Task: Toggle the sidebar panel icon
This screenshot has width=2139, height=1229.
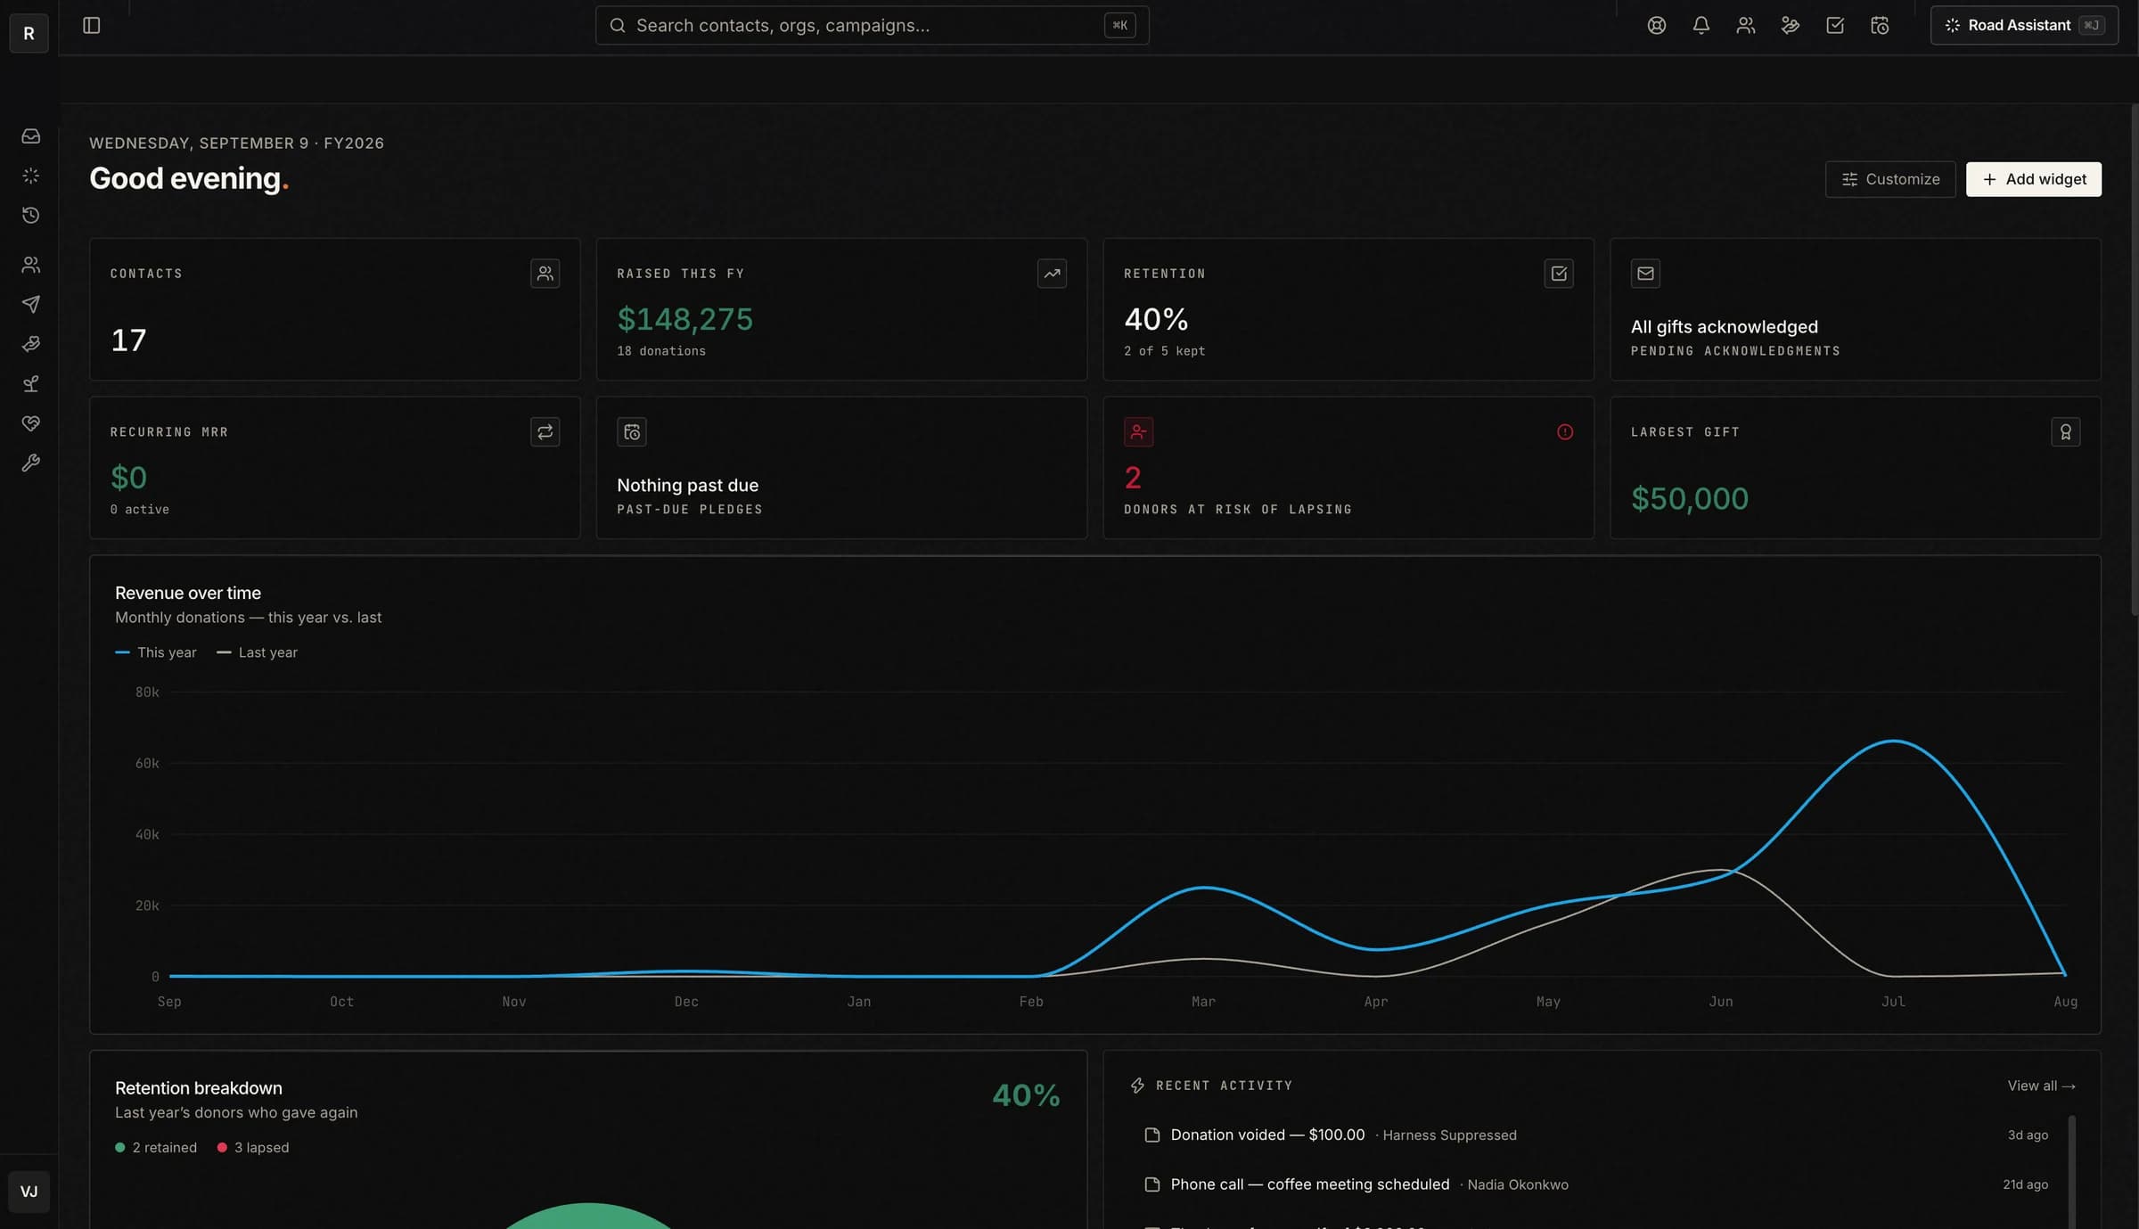Action: [x=91, y=25]
